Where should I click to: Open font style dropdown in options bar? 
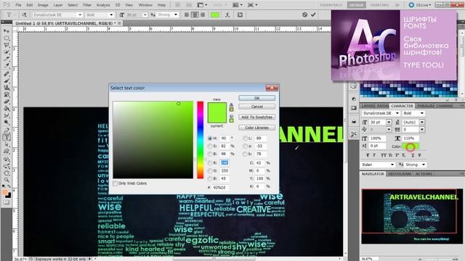coord(111,14)
